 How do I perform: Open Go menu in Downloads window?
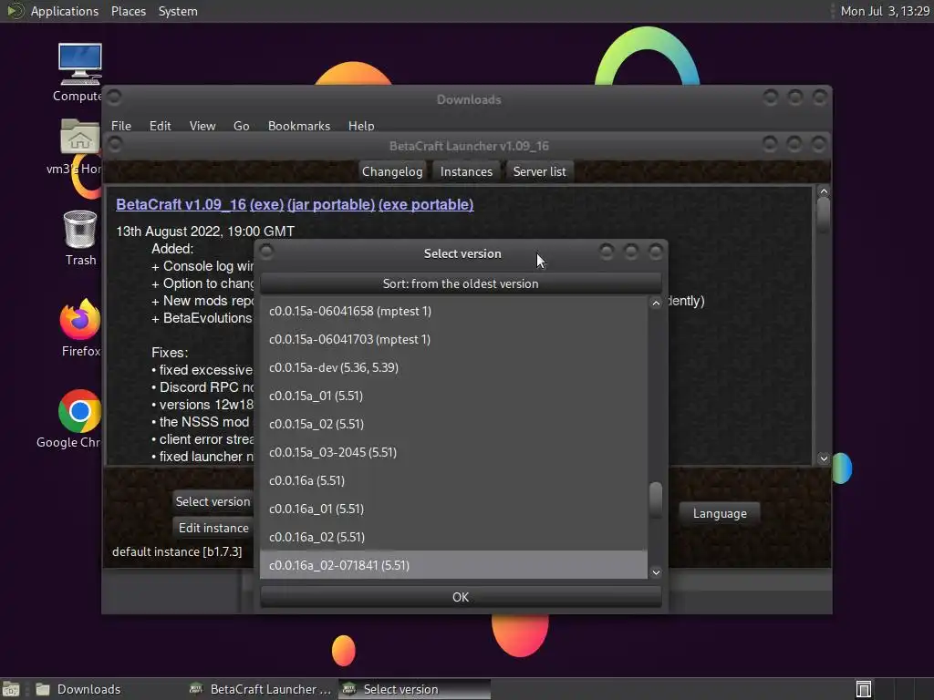point(241,126)
